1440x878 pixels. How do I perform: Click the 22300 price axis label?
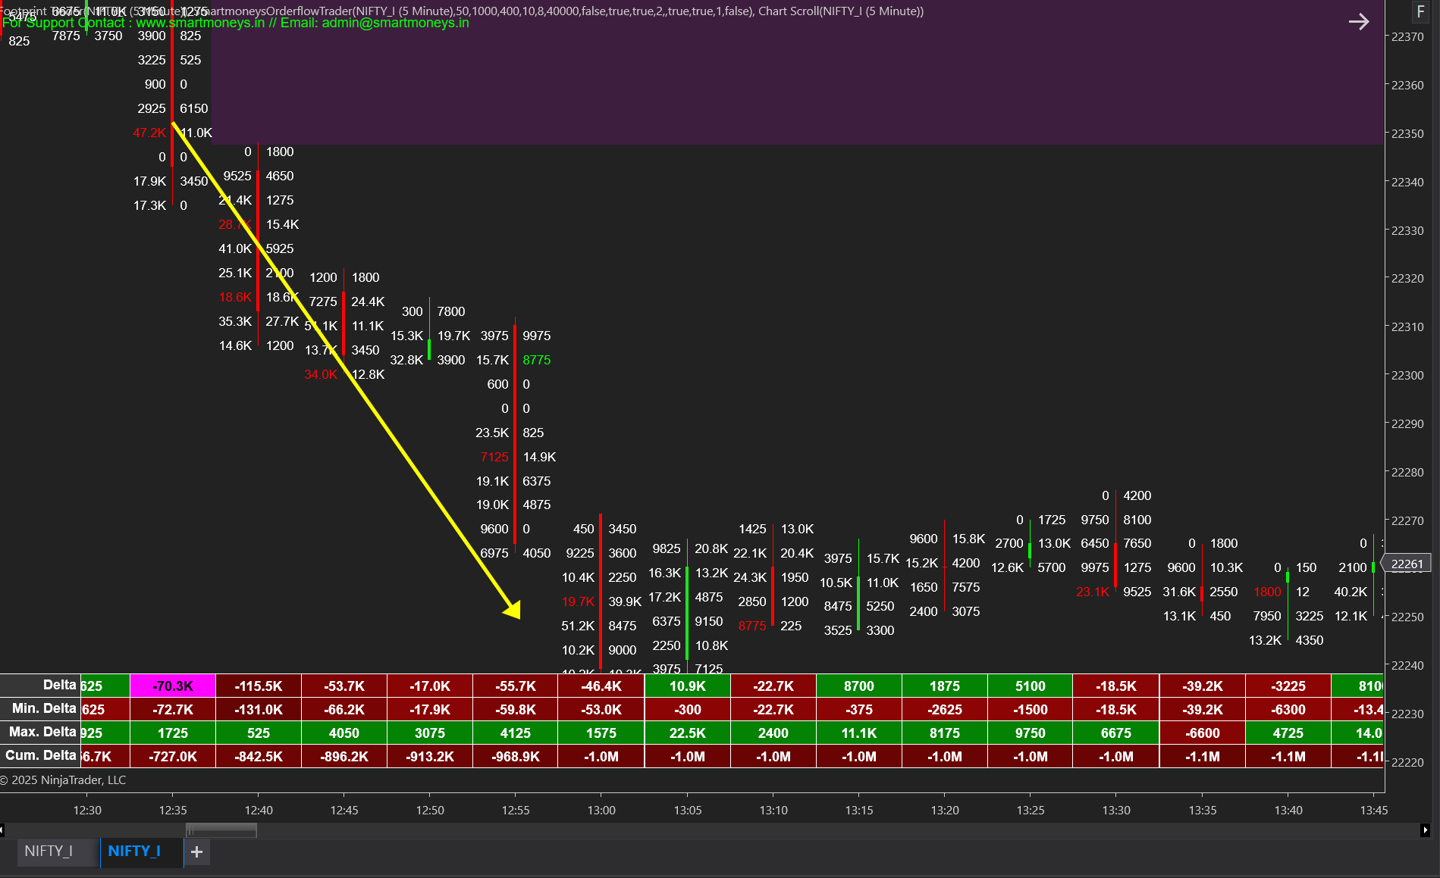click(x=1408, y=374)
